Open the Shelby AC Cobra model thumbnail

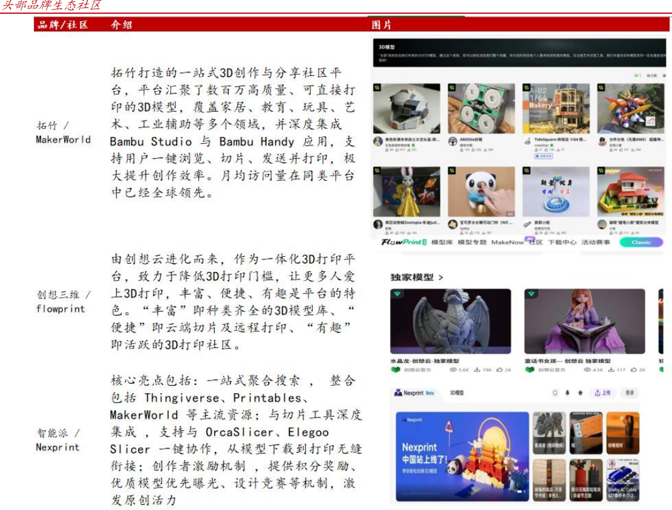coord(623,480)
